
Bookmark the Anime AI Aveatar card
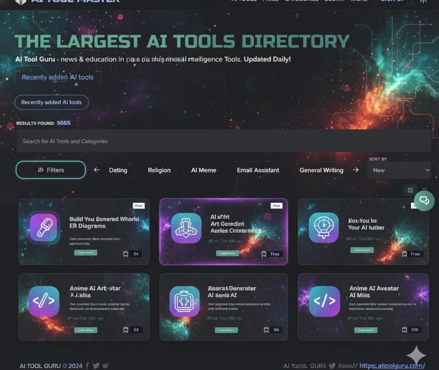(404, 330)
